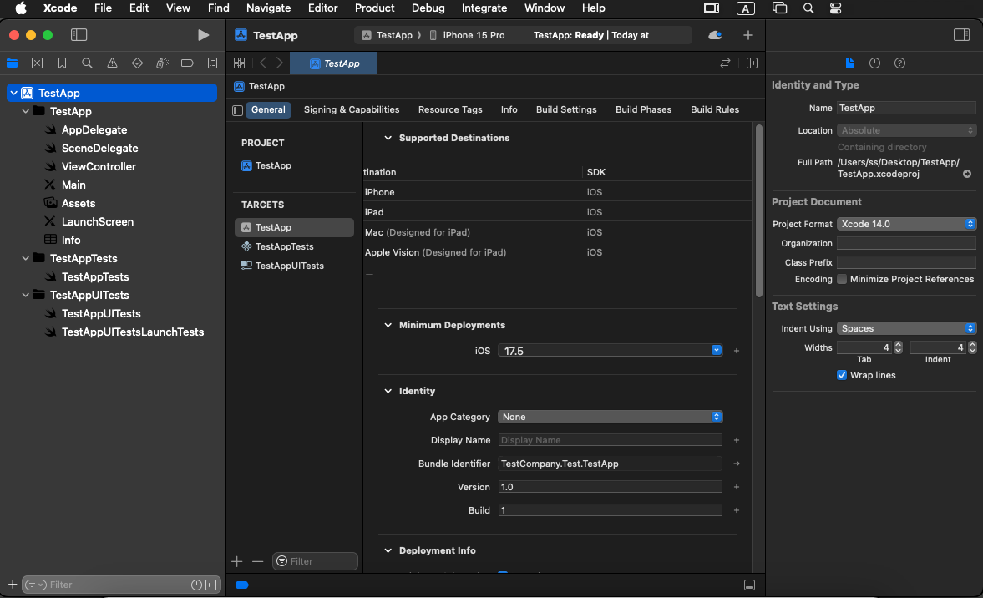This screenshot has width=983, height=598.
Task: Open the Product menu
Action: pyautogui.click(x=374, y=8)
